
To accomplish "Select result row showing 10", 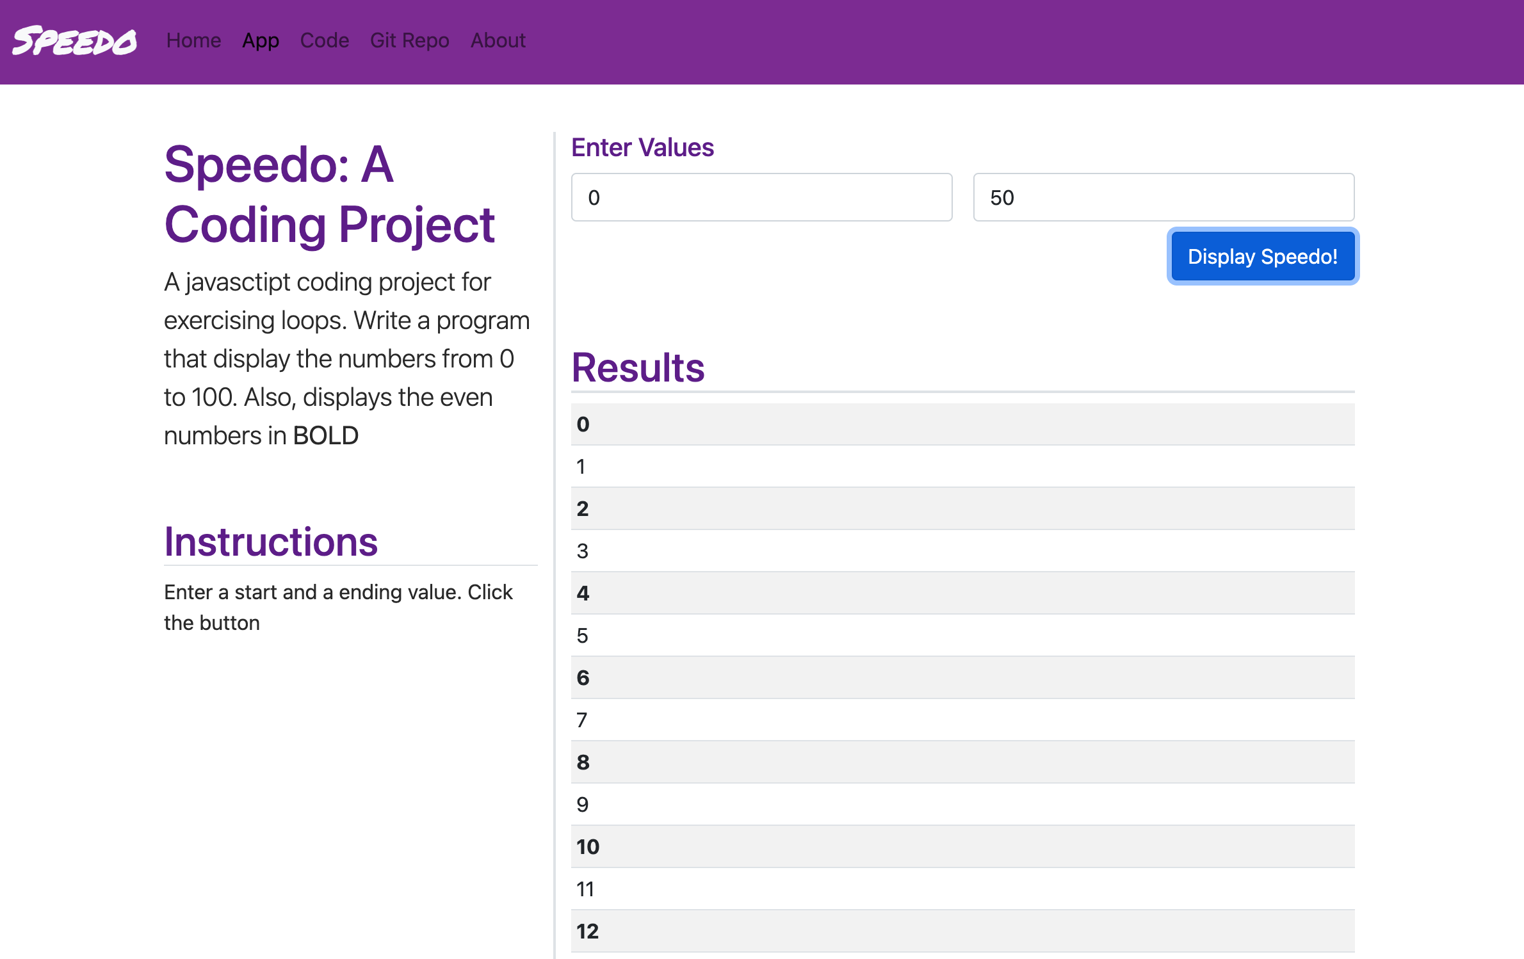I will [x=962, y=846].
